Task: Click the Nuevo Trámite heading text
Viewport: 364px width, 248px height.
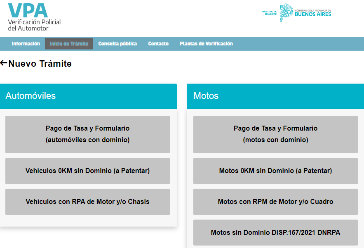Action: point(40,63)
